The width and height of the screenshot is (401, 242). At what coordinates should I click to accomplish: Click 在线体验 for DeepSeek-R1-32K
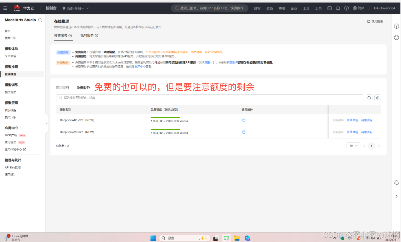point(352,120)
